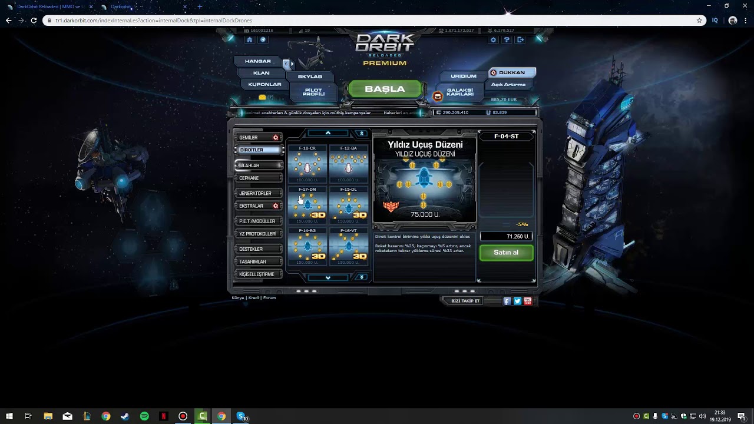Open the Hangar menu
Screen dimensions: 754x424
258,61
